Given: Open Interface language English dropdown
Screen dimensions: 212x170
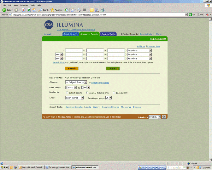Looking at the screenshot, I should [155, 117].
